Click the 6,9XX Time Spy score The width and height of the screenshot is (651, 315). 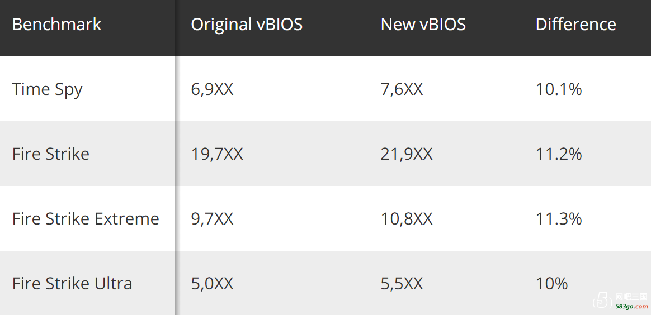pyautogui.click(x=212, y=89)
